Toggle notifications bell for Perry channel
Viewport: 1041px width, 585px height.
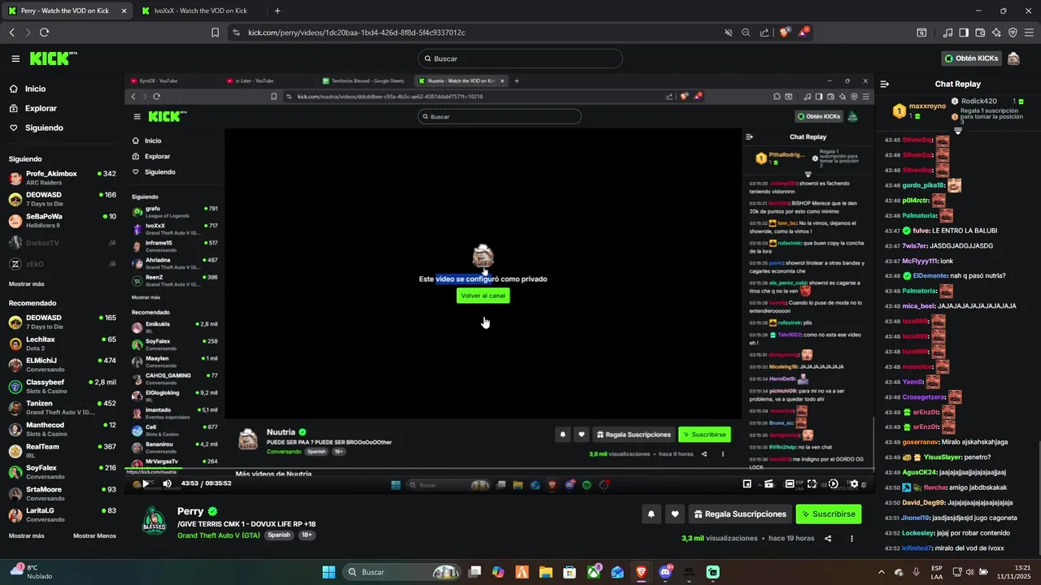tap(651, 514)
